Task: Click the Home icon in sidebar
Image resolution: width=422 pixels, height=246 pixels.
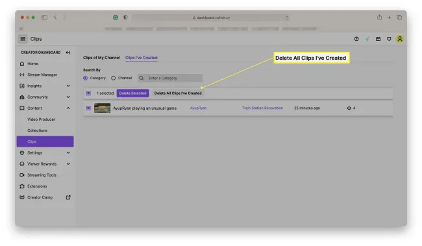Action: 22,64
